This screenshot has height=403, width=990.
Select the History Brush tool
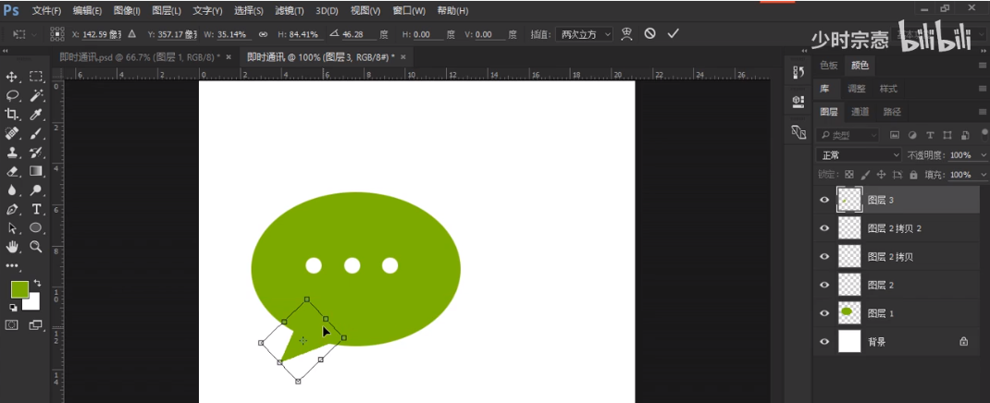click(36, 152)
